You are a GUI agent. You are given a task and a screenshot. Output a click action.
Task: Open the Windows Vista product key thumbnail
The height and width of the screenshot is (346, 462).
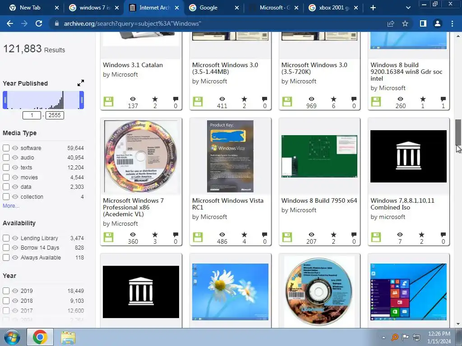pos(230,156)
